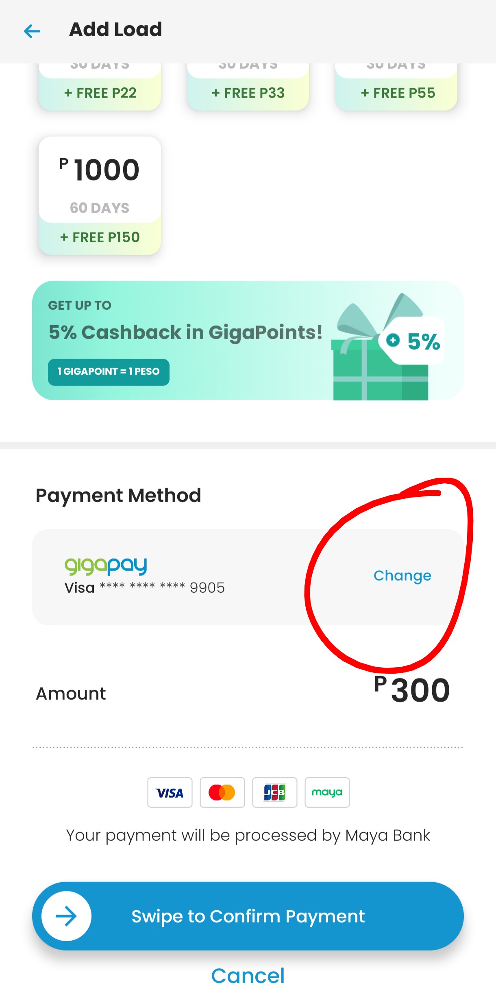Screen dimensions: 496x994
Task: Tap the Visa card logo
Action: click(170, 792)
